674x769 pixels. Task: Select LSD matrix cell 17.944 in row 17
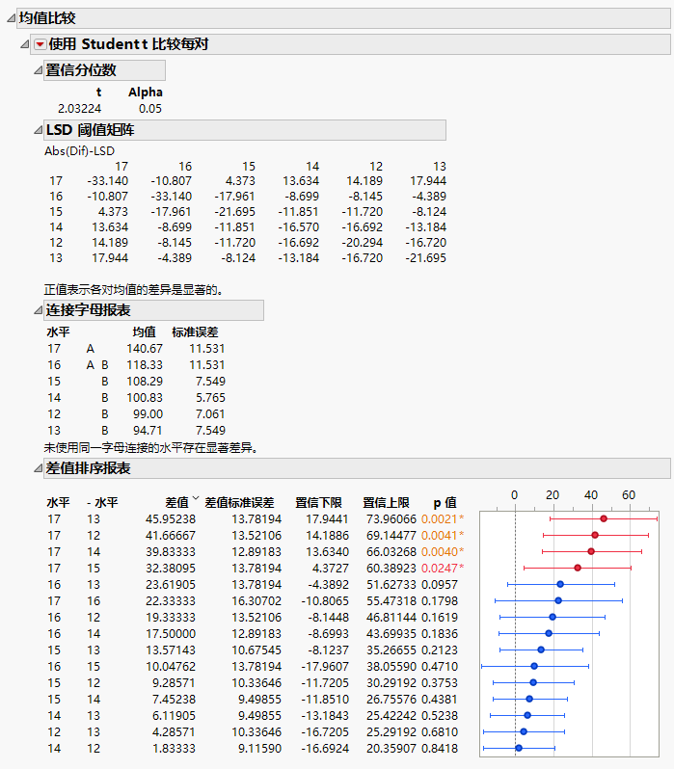[x=428, y=181]
